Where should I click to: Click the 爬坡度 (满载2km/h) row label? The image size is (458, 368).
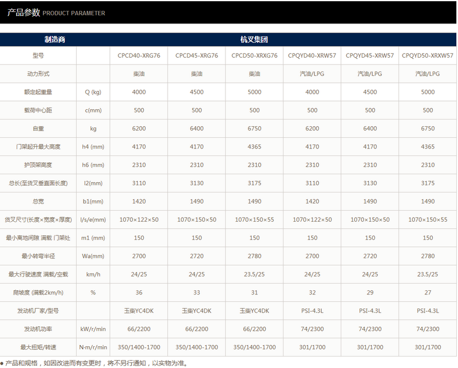(x=38, y=293)
